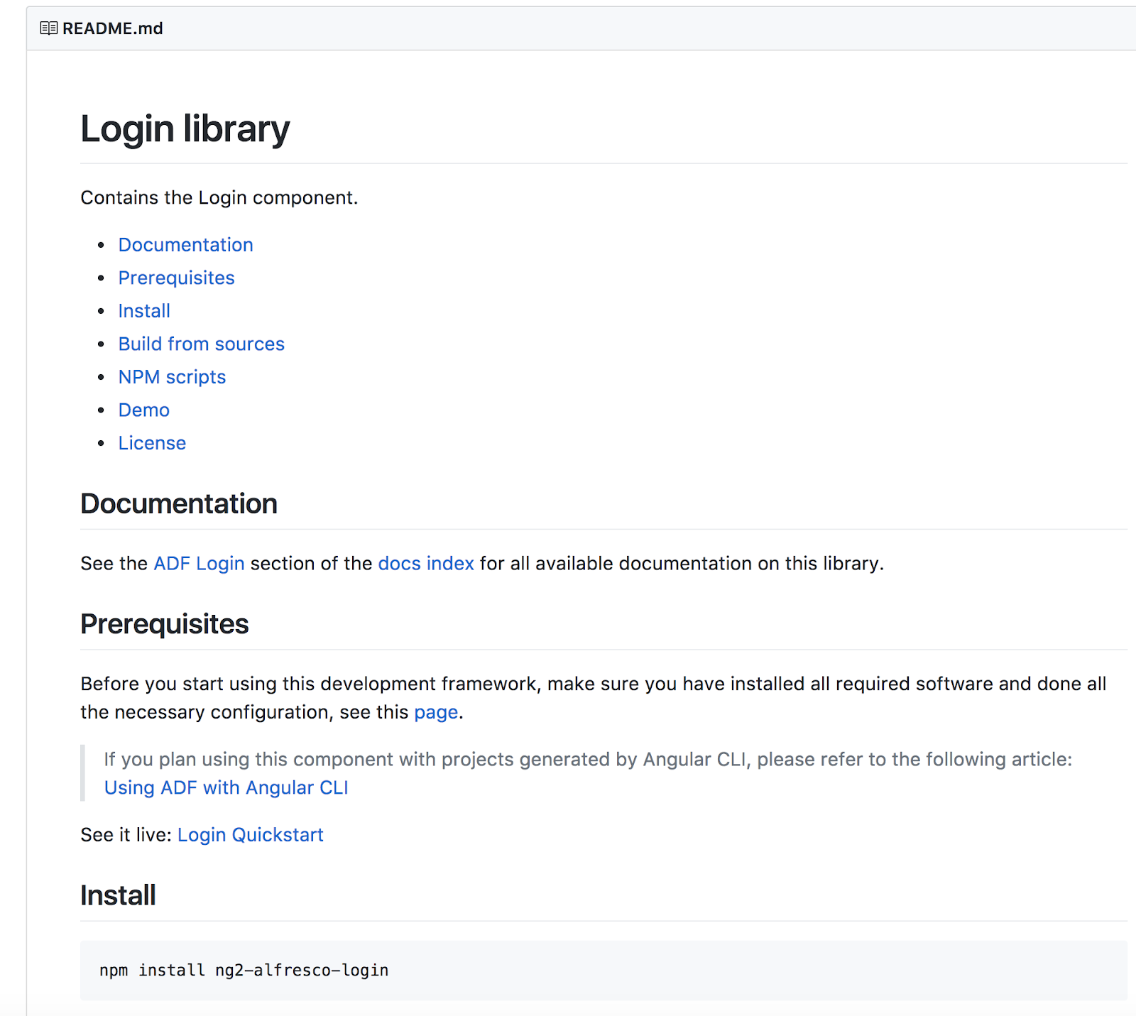Click the Install section heading

click(x=118, y=895)
